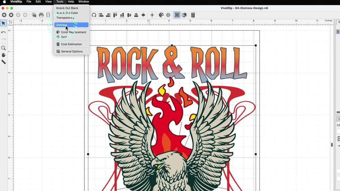Click the rotate icon in toolbar
Image resolution: width=340 pixels, height=191 pixels.
coord(94,15)
